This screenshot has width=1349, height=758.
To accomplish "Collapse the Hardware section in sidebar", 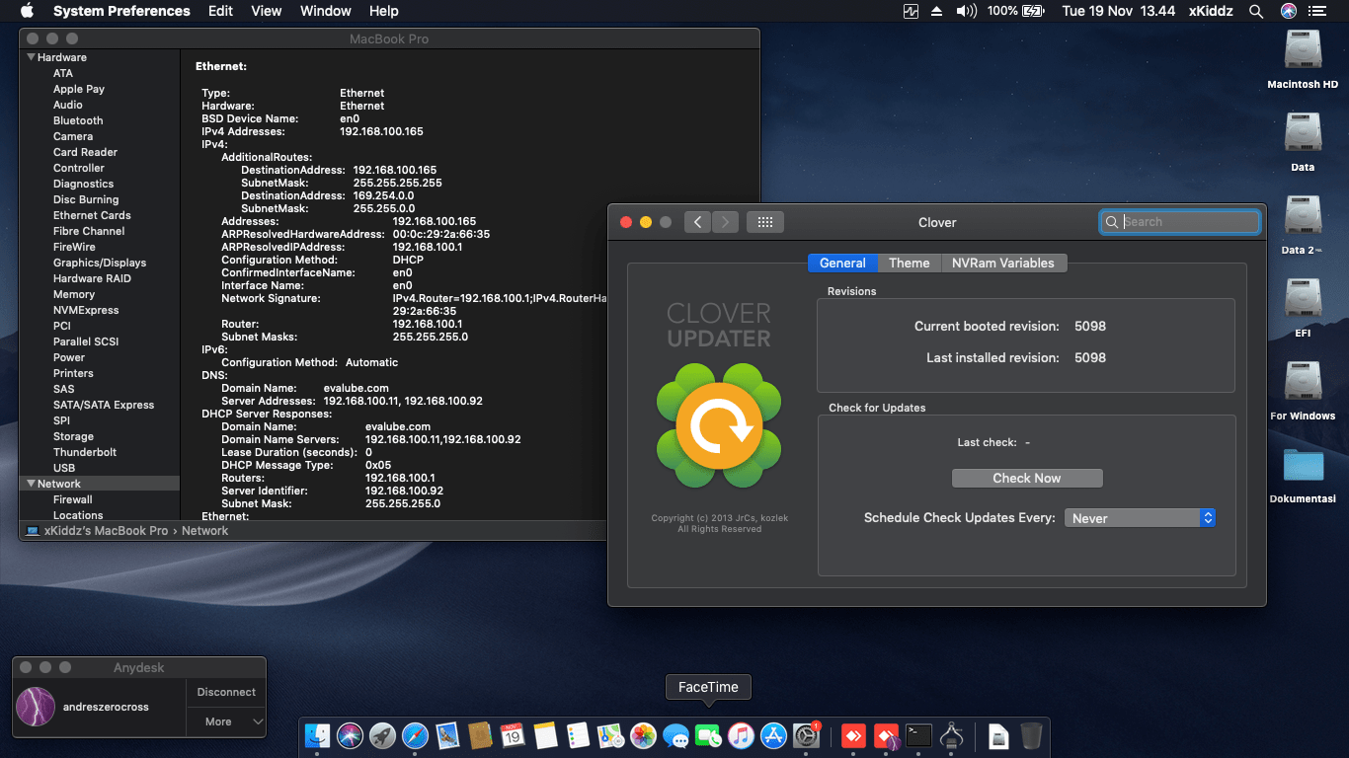I will (32, 57).
